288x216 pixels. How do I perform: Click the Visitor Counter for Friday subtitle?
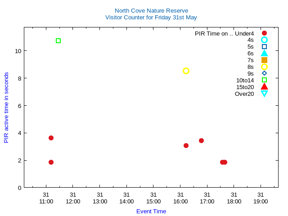(x=151, y=18)
